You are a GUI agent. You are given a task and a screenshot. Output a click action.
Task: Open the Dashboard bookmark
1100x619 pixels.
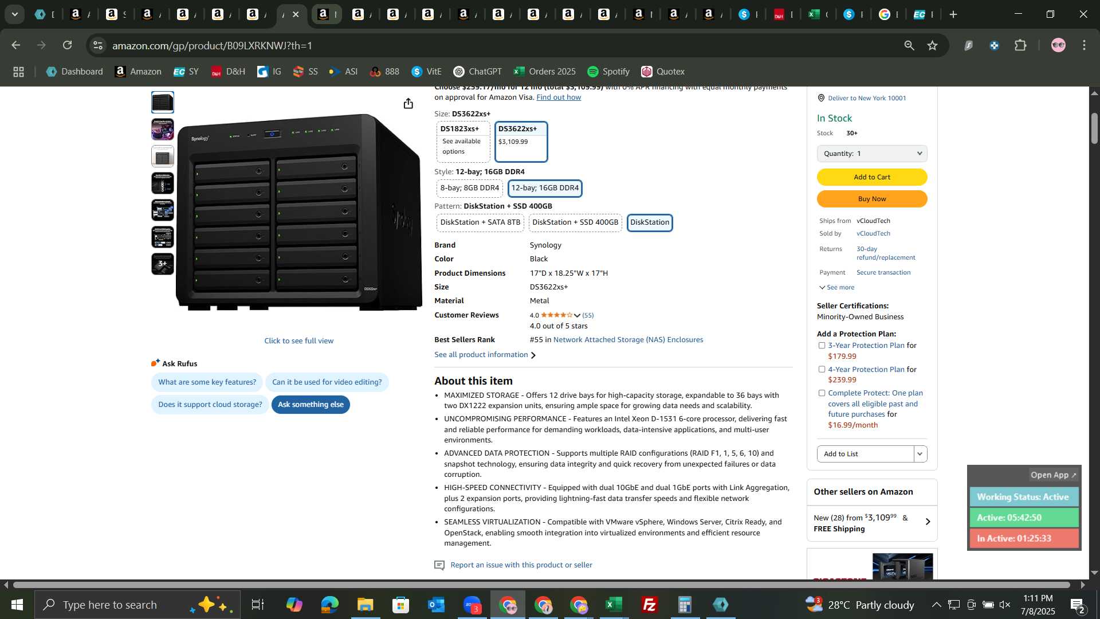point(74,72)
